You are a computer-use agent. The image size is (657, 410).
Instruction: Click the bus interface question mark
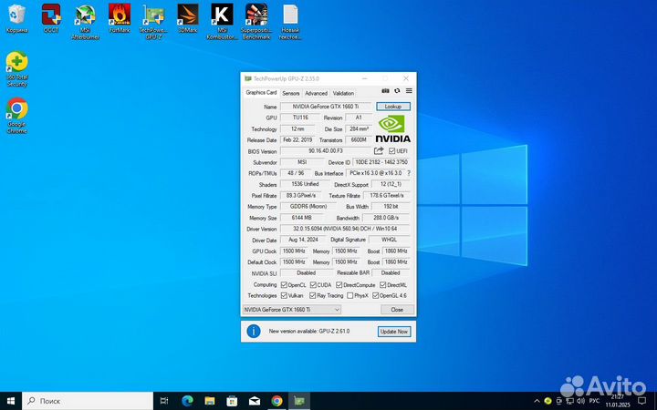pos(409,173)
